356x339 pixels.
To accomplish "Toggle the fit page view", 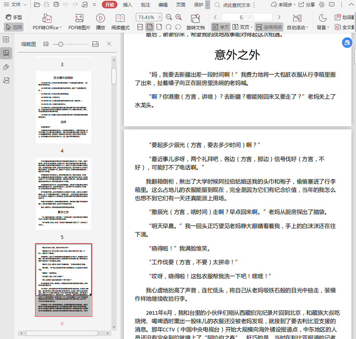I will click(x=150, y=27).
